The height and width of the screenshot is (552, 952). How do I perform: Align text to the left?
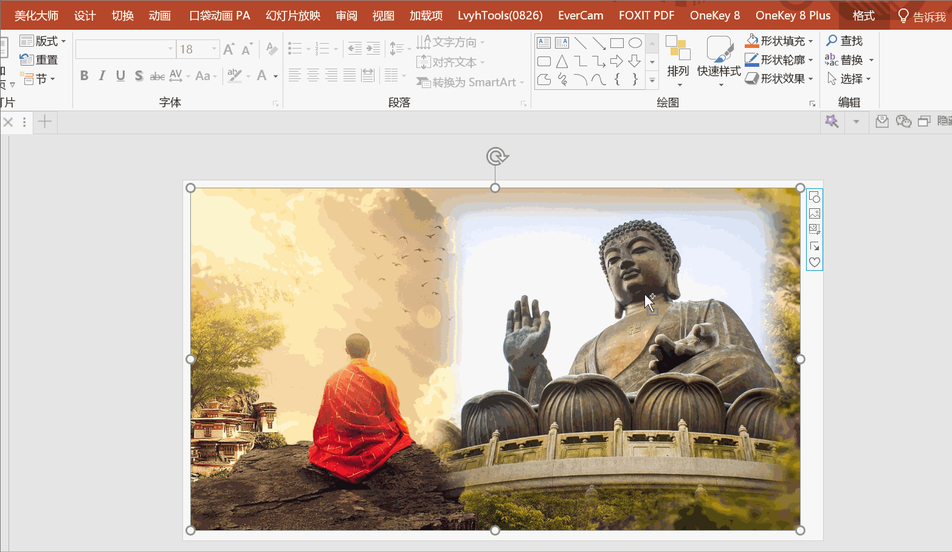click(294, 76)
